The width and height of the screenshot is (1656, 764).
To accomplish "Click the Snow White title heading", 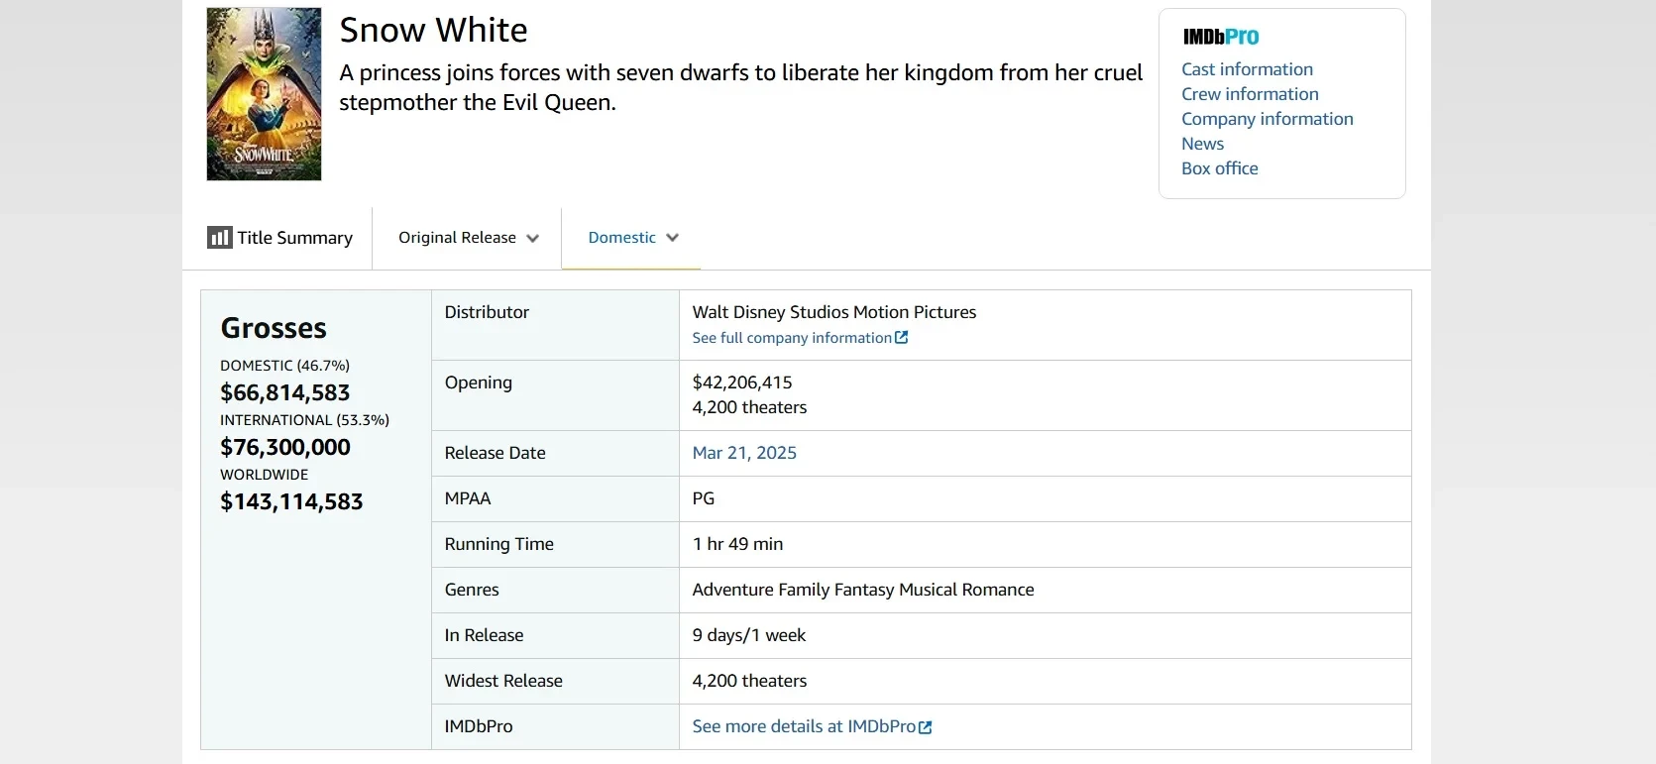I will click(433, 30).
